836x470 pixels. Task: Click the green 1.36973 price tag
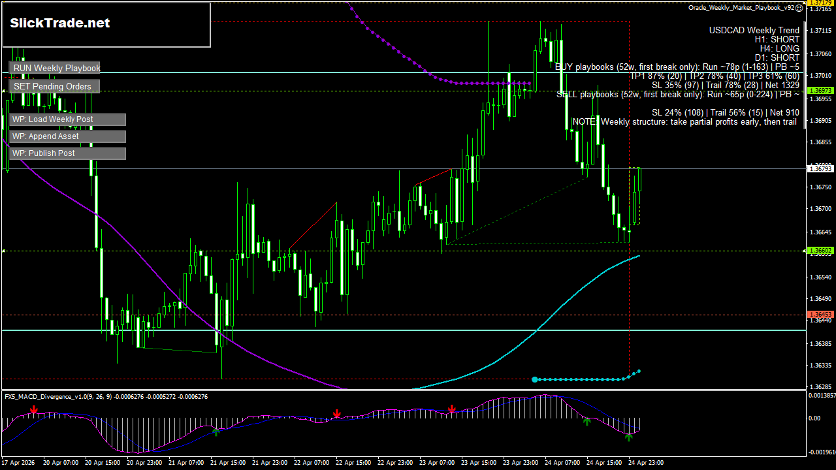click(820, 91)
